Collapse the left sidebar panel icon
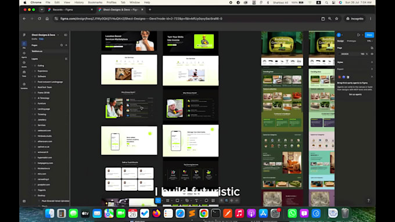The height and width of the screenshot is (222, 395). pyautogui.click(x=66, y=35)
